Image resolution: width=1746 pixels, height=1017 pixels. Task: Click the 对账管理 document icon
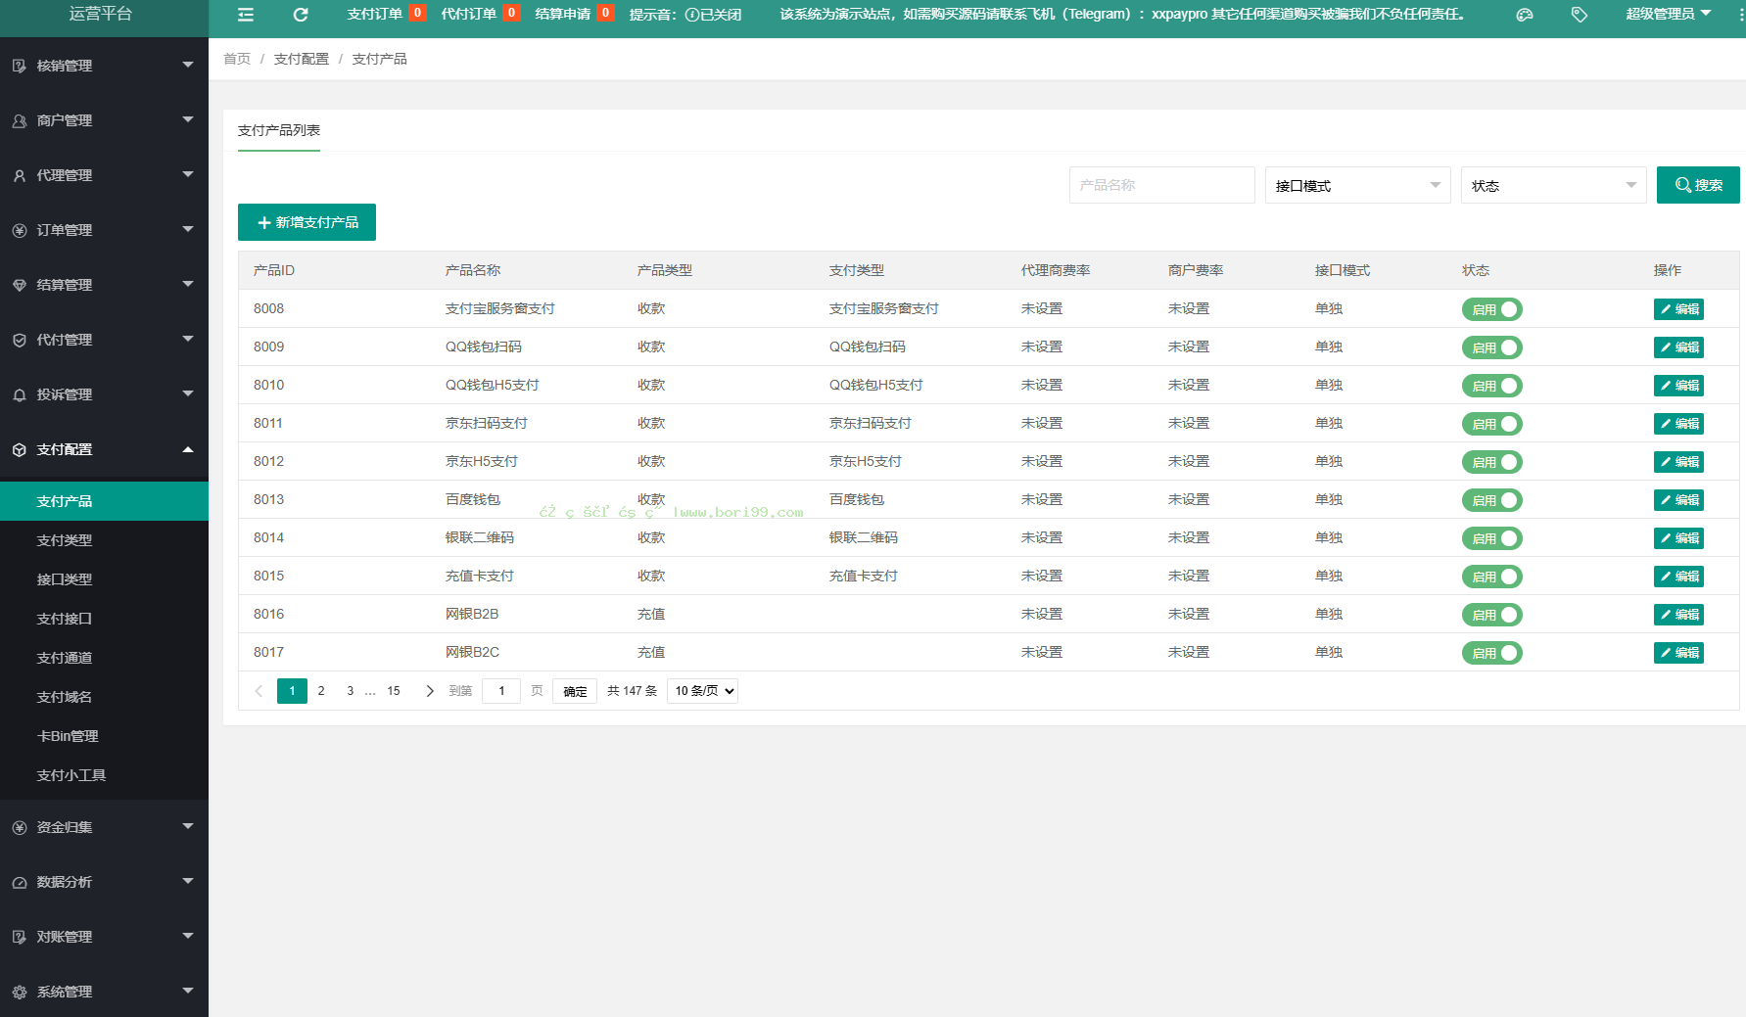point(20,937)
